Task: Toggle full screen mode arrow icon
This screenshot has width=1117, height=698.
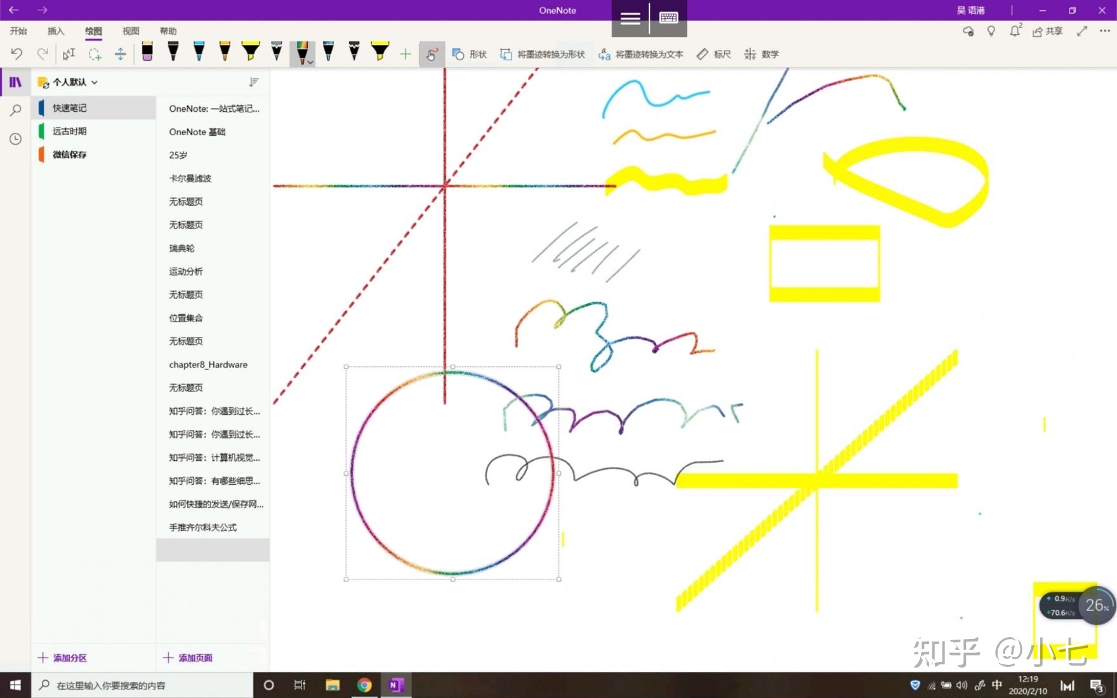Action: click(1082, 31)
